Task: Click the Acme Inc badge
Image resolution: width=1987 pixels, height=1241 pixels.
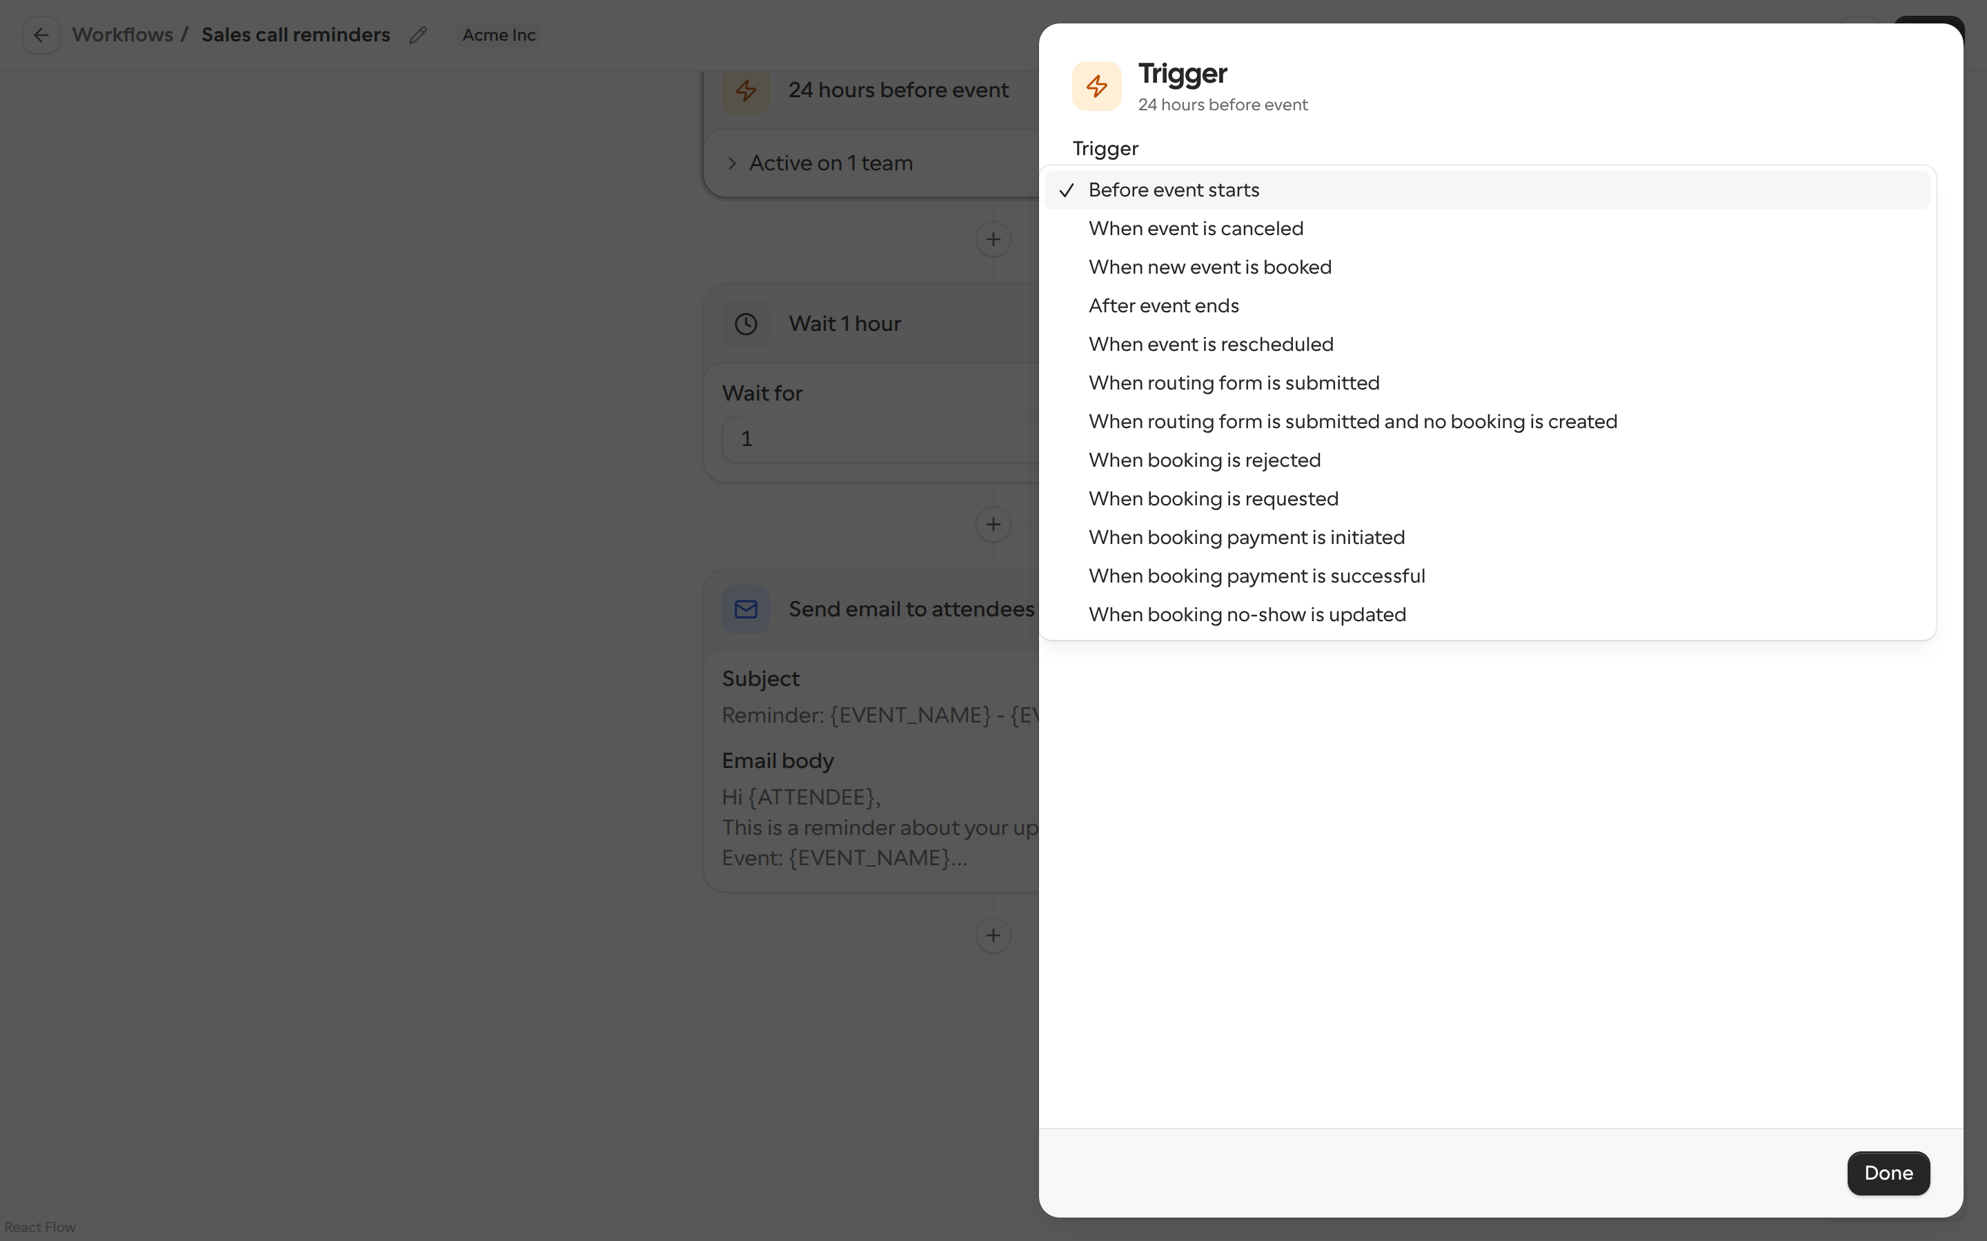Action: [498, 35]
